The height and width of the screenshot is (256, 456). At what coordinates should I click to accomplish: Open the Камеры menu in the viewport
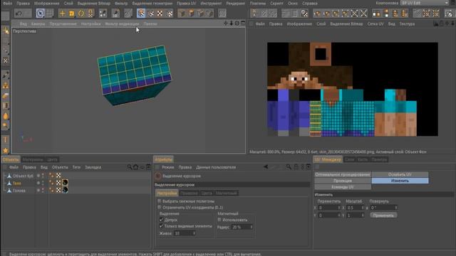pyautogui.click(x=38, y=23)
